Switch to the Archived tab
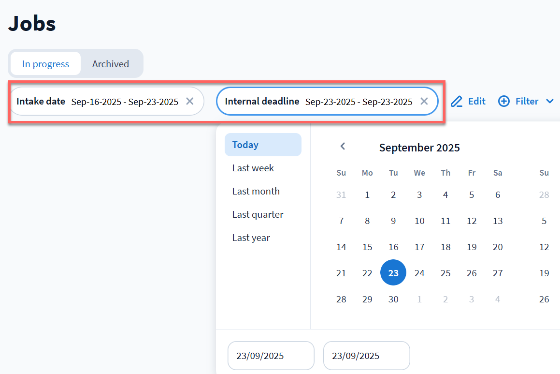This screenshot has width=560, height=374. (x=111, y=64)
